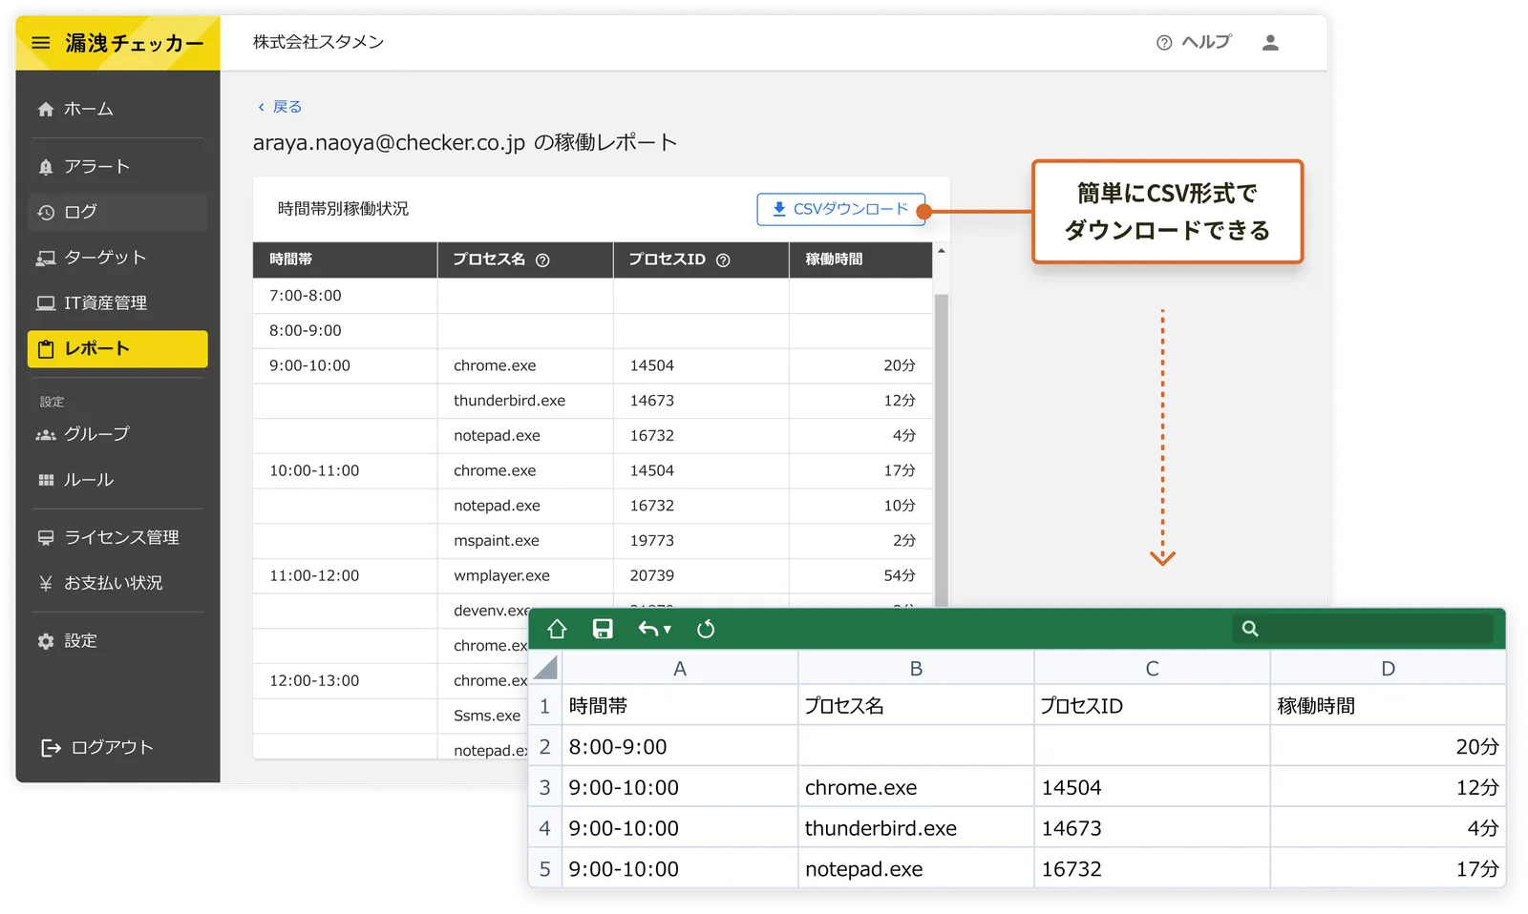Click the table scrollbar up arrow
This screenshot has height=914, width=1528.
click(x=941, y=251)
